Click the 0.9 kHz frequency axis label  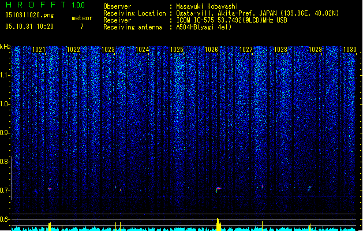point(5,133)
